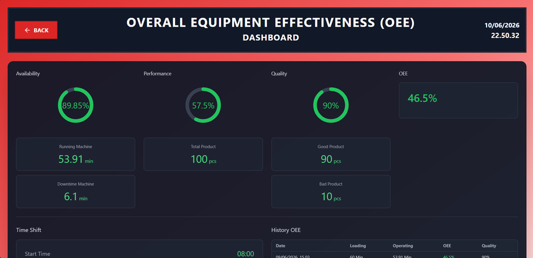This screenshot has height=258, width=533.
Task: Click the Start Time label
Action: (x=37, y=254)
